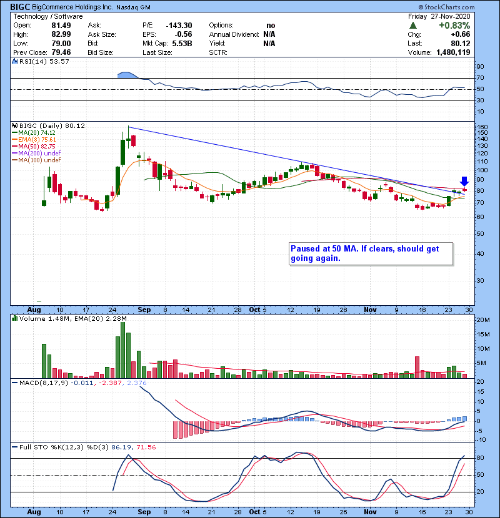This screenshot has width=500, height=518.
Task: Click the RSI panel indicator icon
Action: pos(14,61)
